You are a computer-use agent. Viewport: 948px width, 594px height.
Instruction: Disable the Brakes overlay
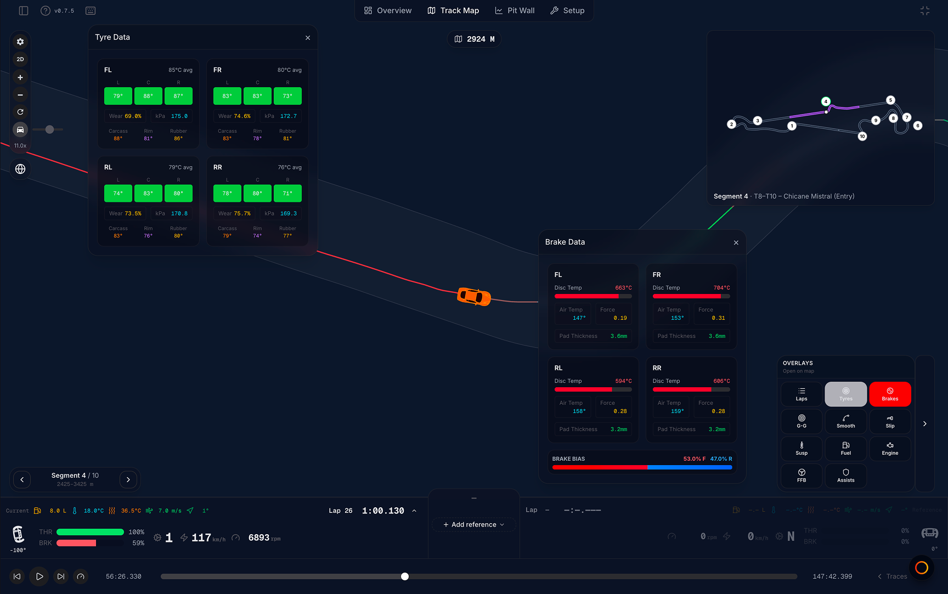[890, 394]
